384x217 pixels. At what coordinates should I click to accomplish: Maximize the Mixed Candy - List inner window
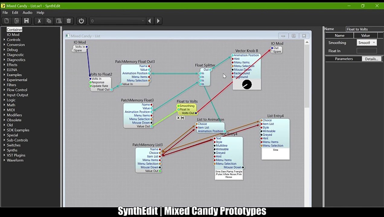point(293,36)
